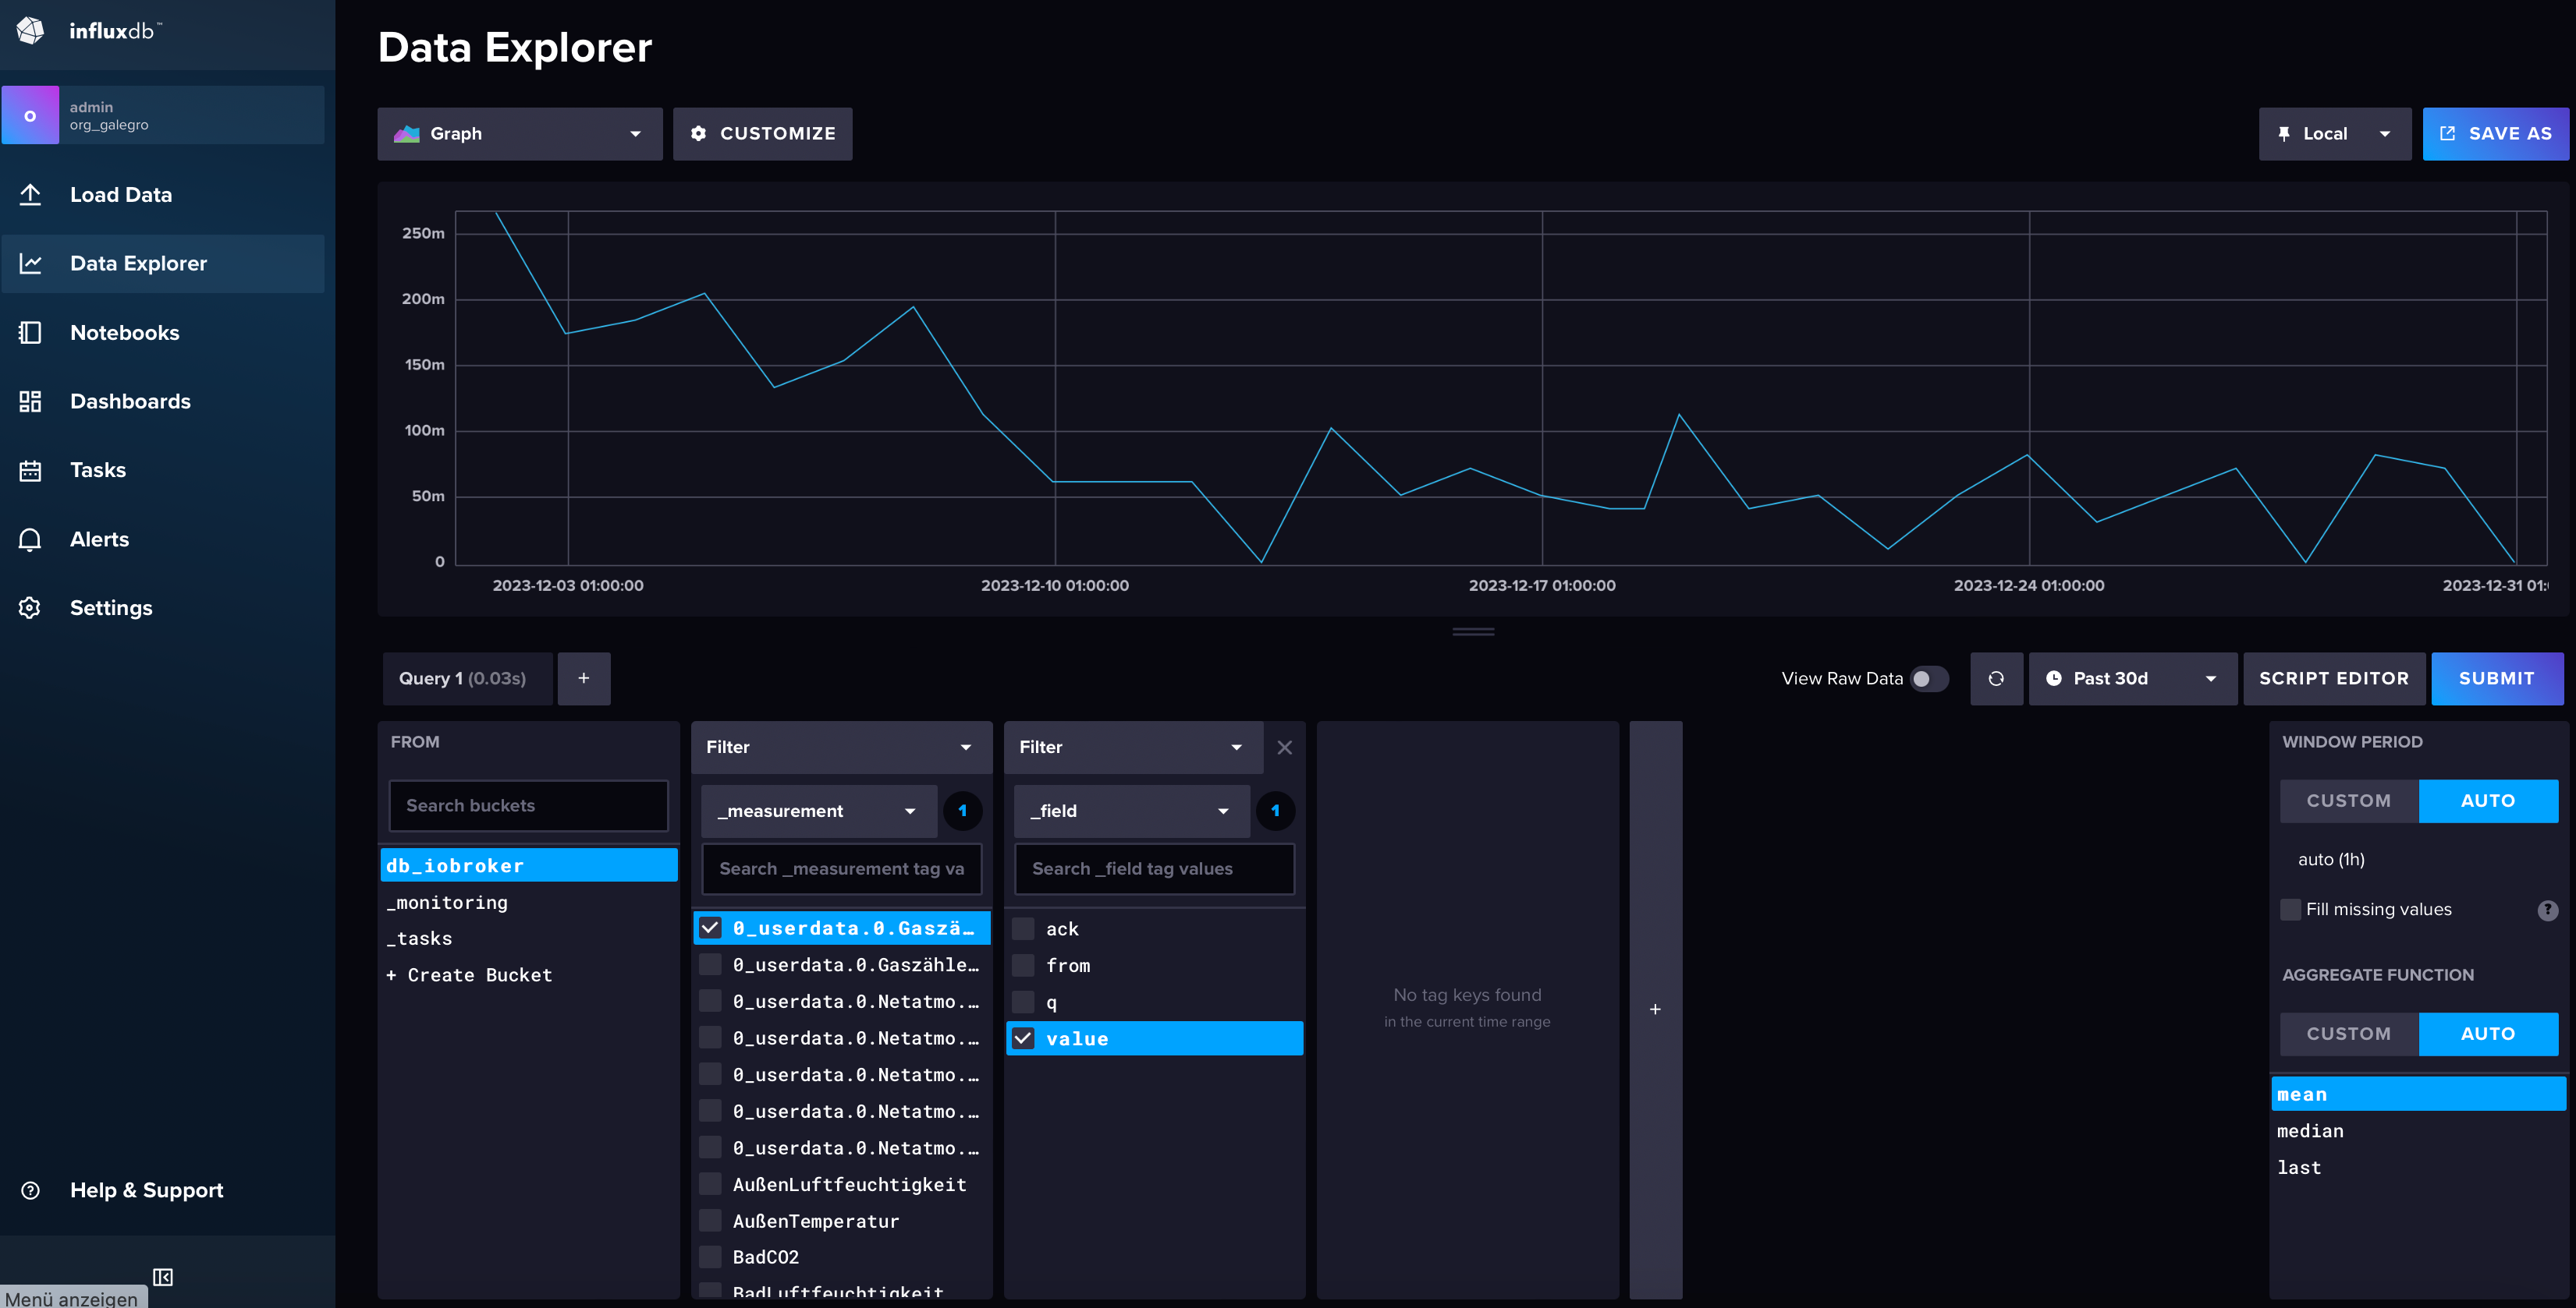The width and height of the screenshot is (2576, 1308).
Task: Click the Alerts bell icon
Action: [x=30, y=539]
